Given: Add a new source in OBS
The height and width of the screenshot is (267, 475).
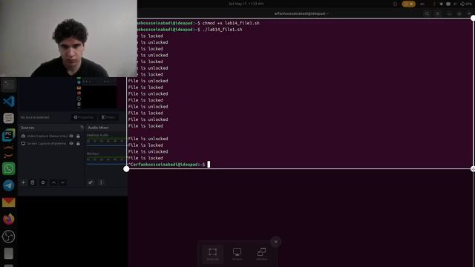Looking at the screenshot, I should click(23, 182).
